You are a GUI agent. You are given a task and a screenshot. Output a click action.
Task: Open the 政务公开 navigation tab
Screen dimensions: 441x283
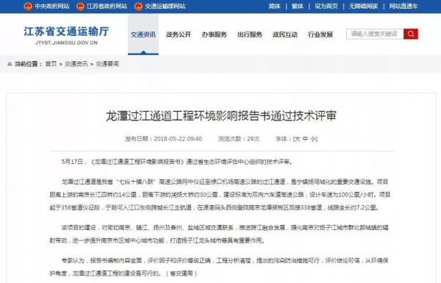click(179, 35)
